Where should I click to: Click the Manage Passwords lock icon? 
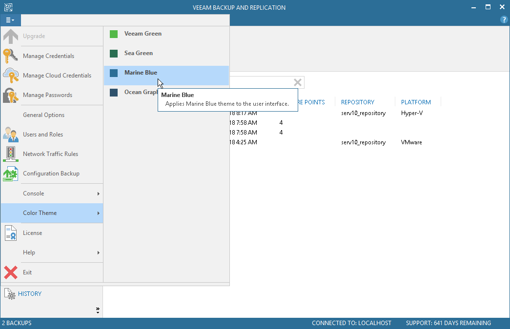10,95
